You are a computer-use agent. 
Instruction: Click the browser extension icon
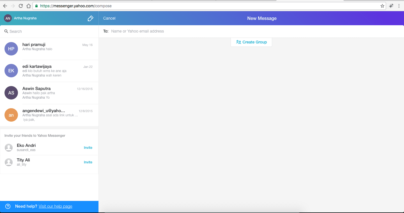(391, 6)
